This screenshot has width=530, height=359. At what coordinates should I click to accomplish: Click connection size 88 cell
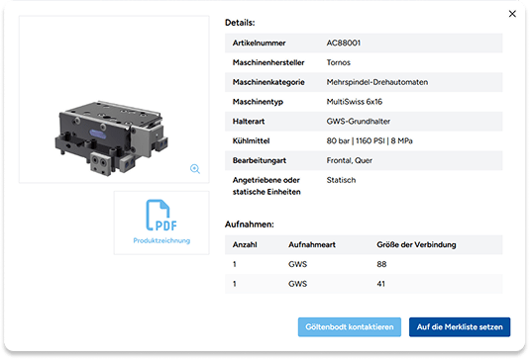381,264
